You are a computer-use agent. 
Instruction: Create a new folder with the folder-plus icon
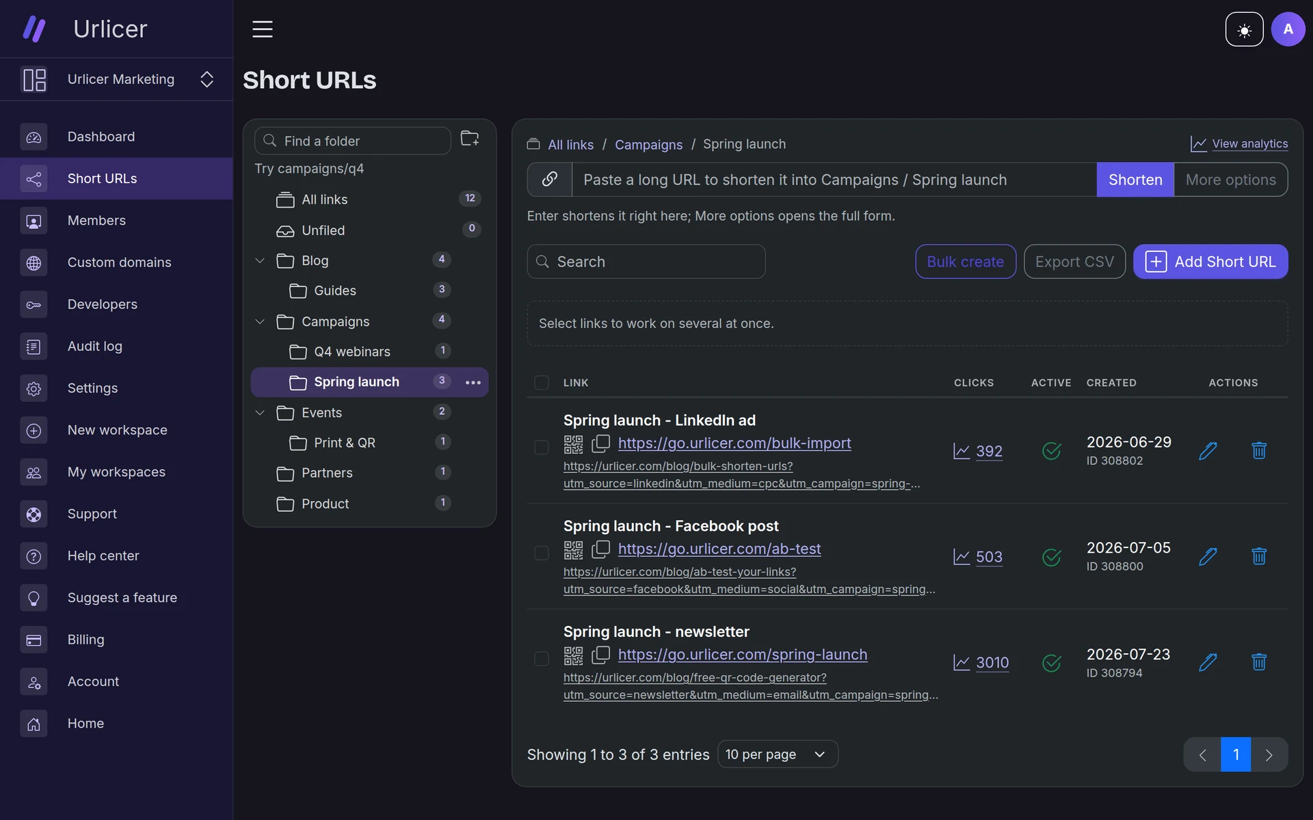[470, 139]
